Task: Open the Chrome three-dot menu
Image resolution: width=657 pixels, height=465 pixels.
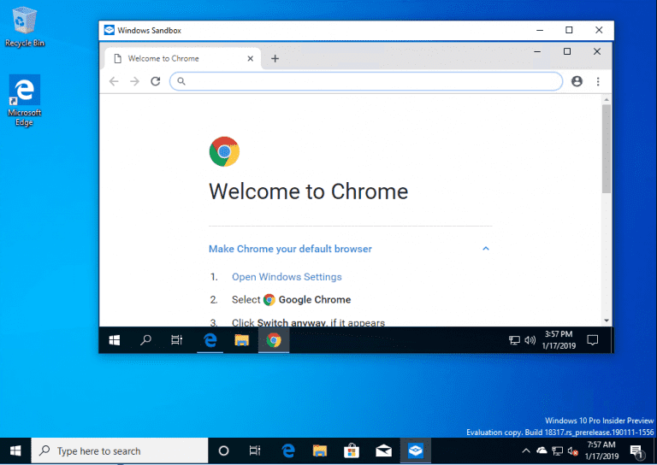Action: (598, 81)
